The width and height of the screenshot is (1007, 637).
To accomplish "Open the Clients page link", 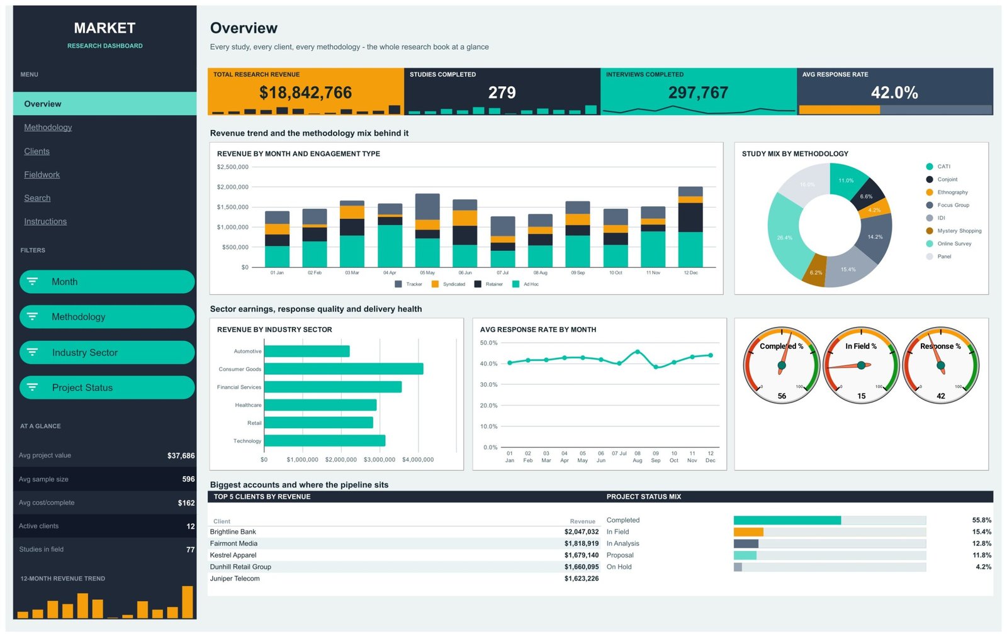I will pyautogui.click(x=37, y=151).
